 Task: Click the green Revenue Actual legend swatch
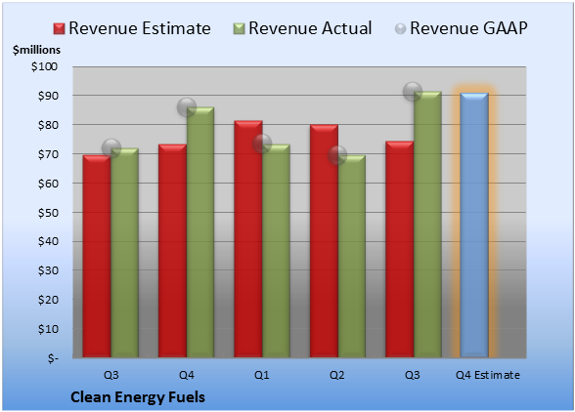pyautogui.click(x=239, y=28)
